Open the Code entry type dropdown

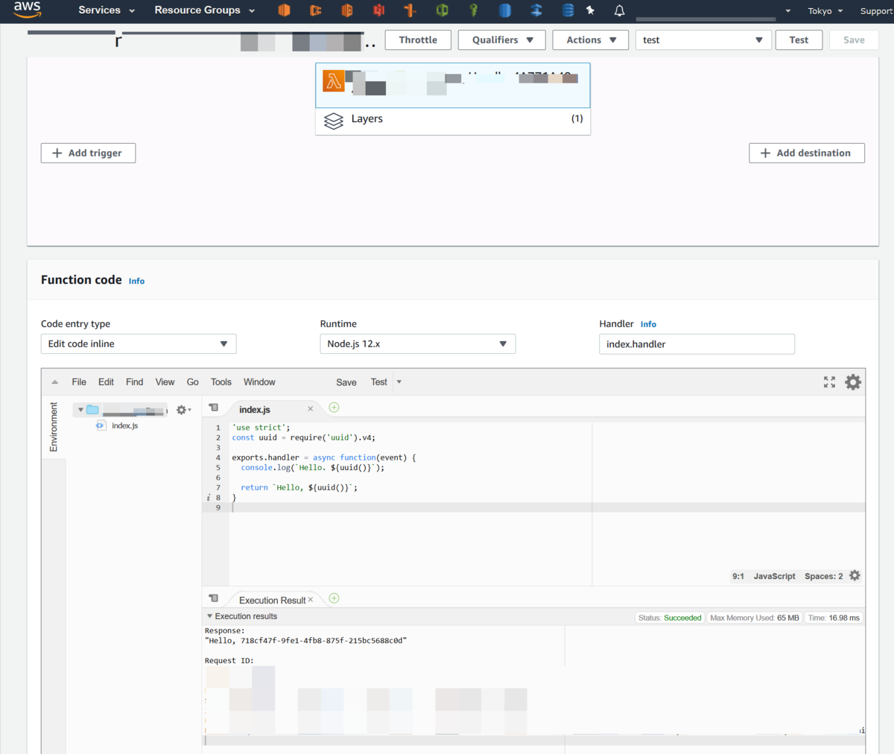coord(139,344)
